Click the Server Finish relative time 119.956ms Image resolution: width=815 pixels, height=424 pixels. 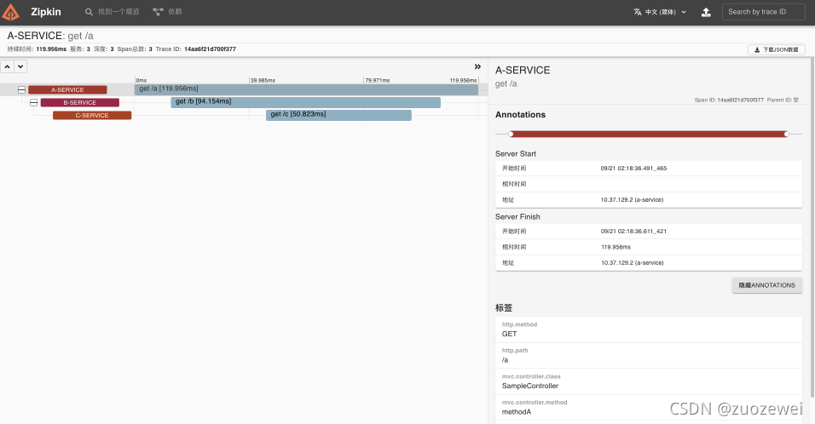616,247
